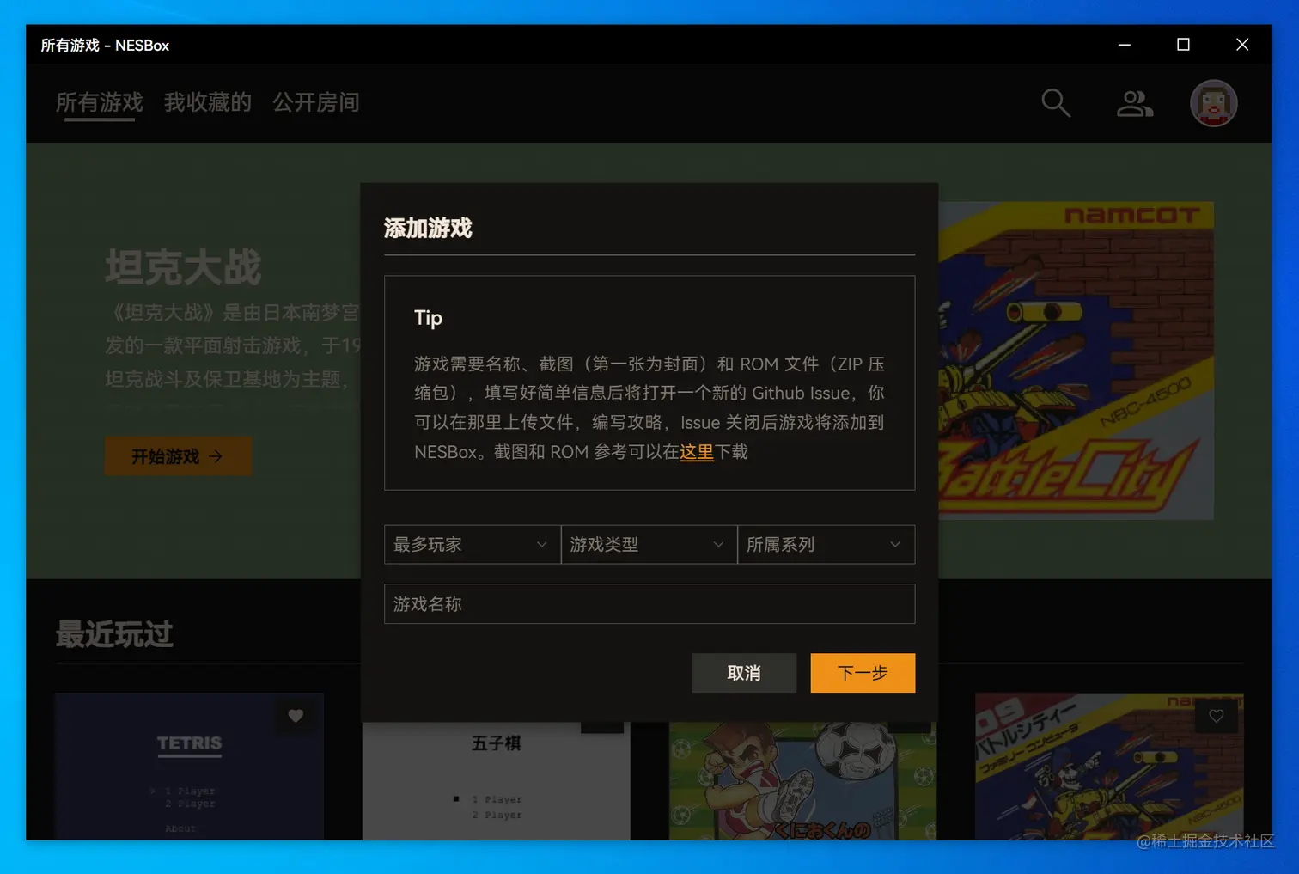Expand the 游戏类型 dropdown

pyautogui.click(x=649, y=545)
